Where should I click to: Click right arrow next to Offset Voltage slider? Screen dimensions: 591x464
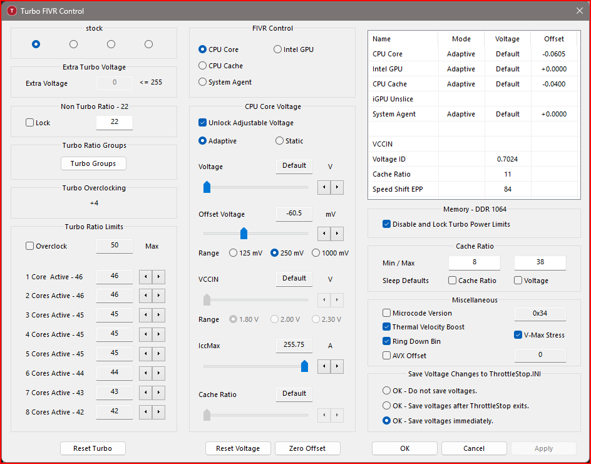[337, 234]
